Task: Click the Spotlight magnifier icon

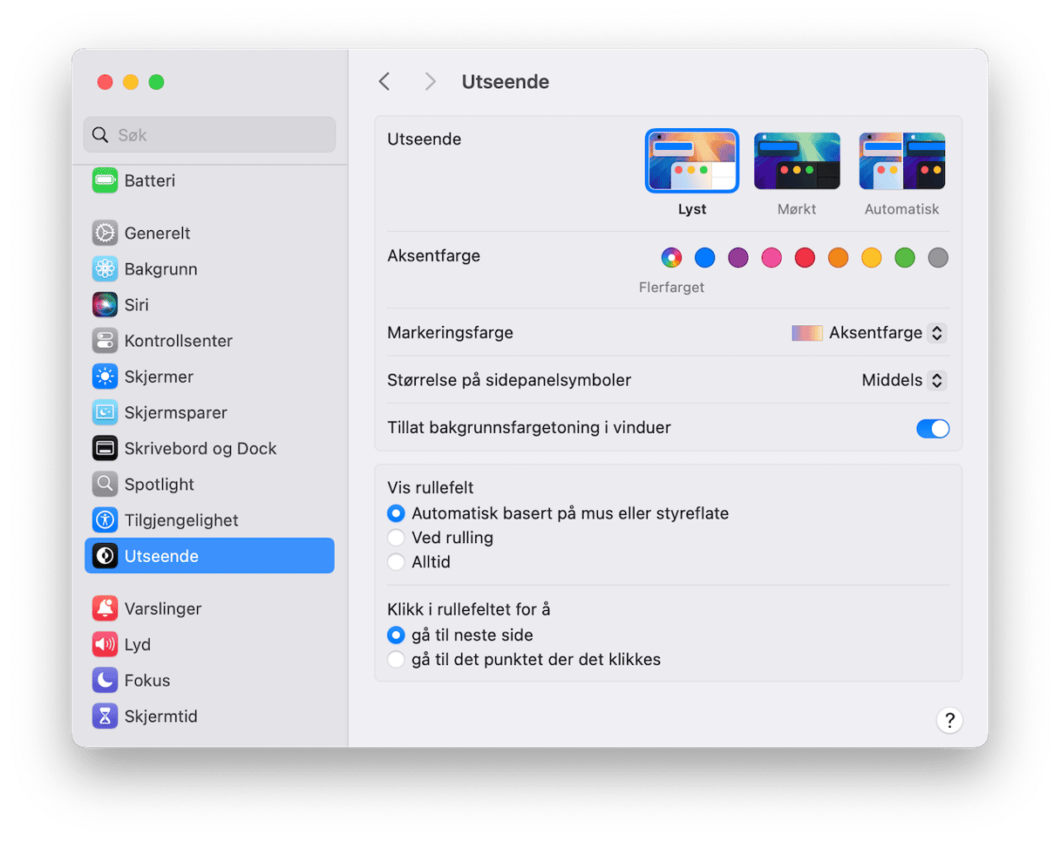Action: (x=105, y=485)
